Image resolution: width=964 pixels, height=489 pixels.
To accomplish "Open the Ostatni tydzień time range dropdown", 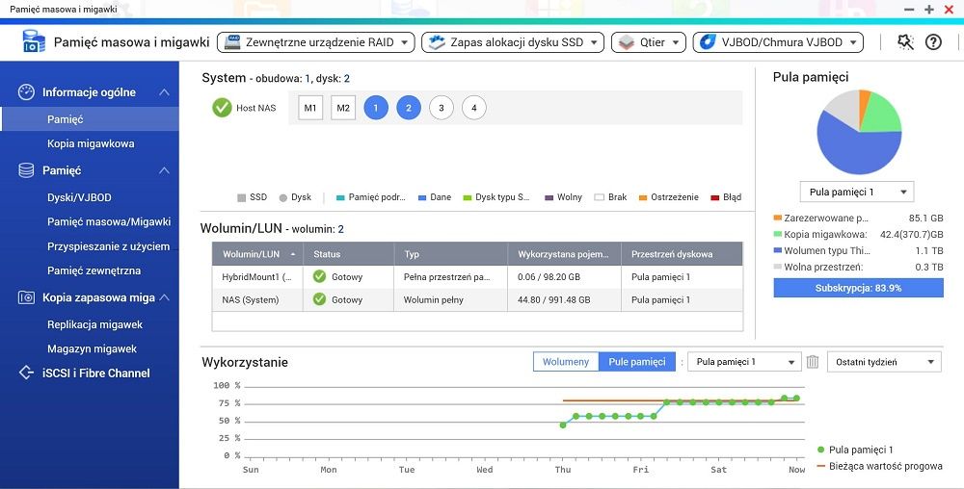I will (x=884, y=362).
